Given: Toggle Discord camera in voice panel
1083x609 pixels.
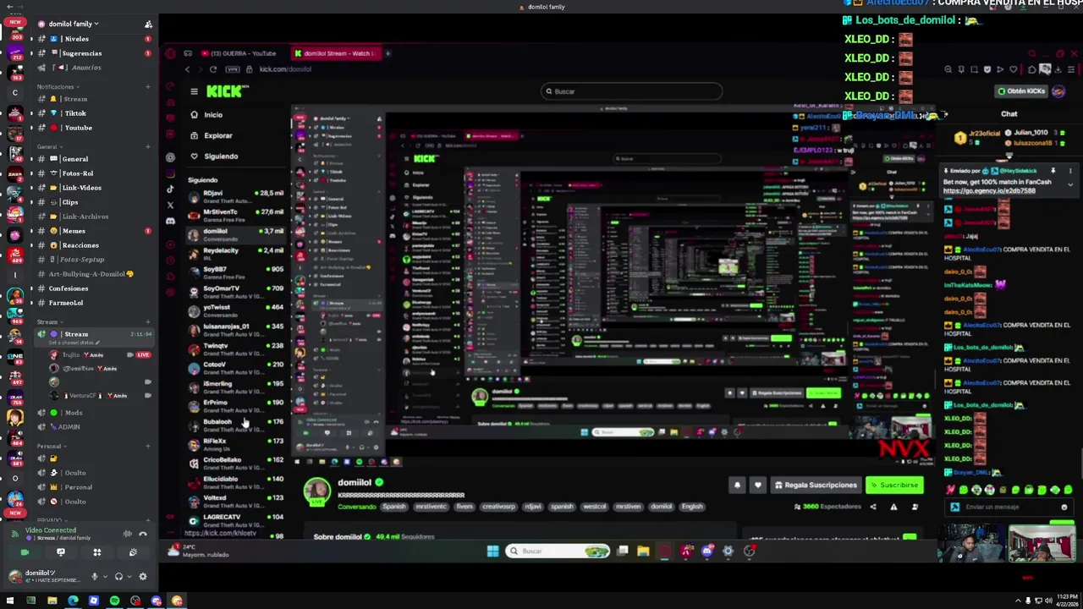Looking at the screenshot, I should (25, 552).
